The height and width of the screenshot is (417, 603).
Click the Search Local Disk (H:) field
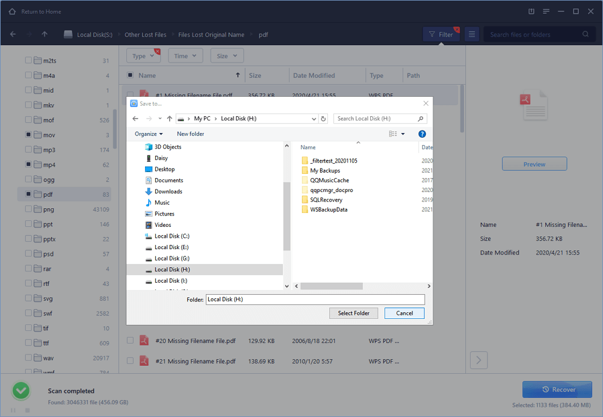pyautogui.click(x=376, y=119)
